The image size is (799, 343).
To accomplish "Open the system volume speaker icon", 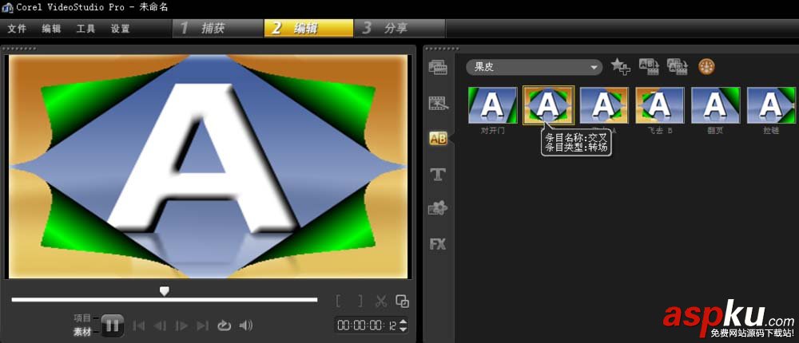I will pyautogui.click(x=245, y=325).
